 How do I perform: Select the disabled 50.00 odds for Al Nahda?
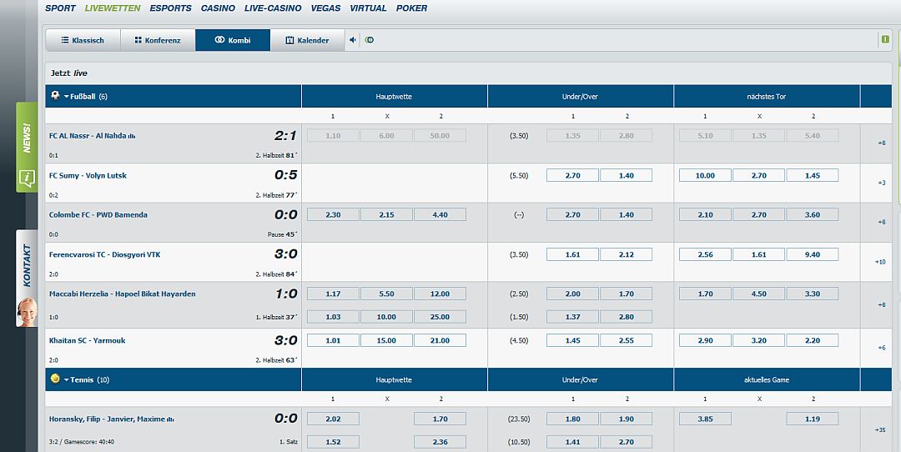(x=440, y=136)
